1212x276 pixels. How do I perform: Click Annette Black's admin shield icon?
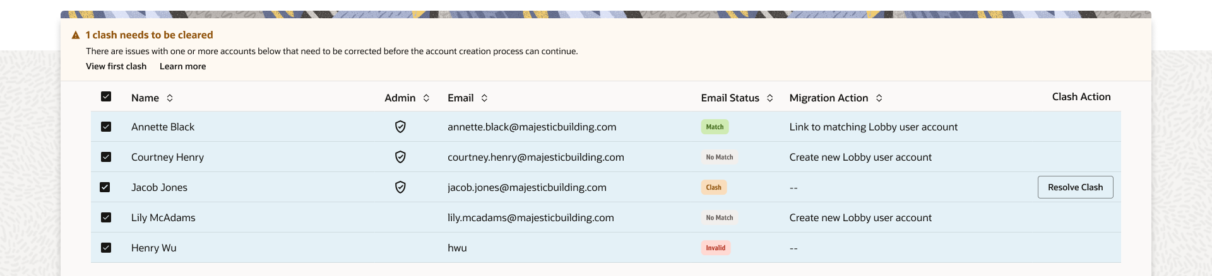pos(400,127)
